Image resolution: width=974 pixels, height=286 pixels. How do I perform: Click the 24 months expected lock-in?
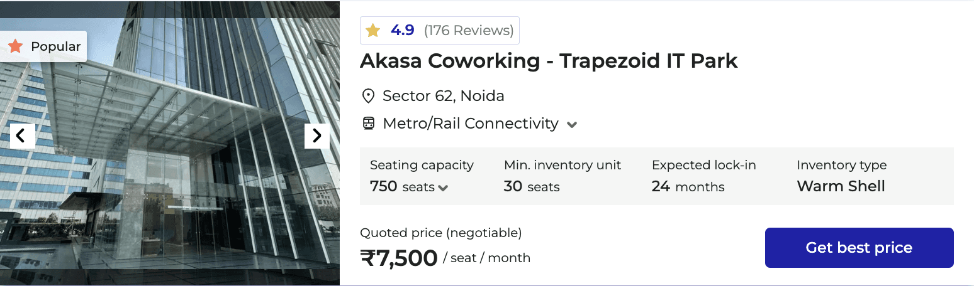688,186
